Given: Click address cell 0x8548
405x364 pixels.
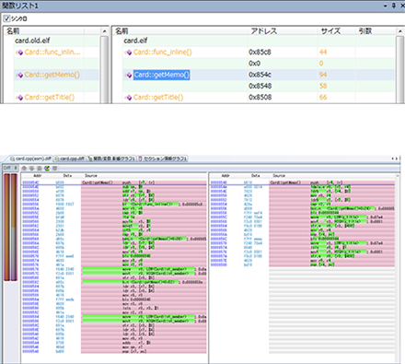Looking at the screenshot, I should (x=260, y=86).
